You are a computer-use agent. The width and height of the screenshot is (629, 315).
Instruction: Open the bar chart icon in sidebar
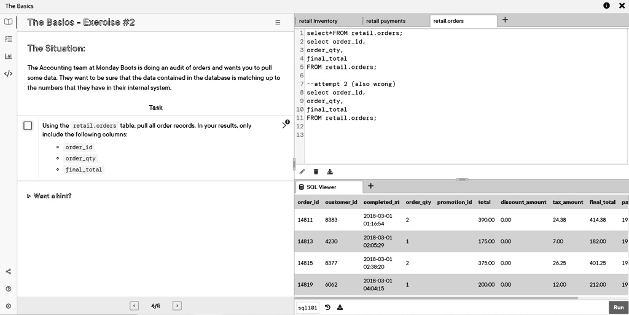click(8, 56)
